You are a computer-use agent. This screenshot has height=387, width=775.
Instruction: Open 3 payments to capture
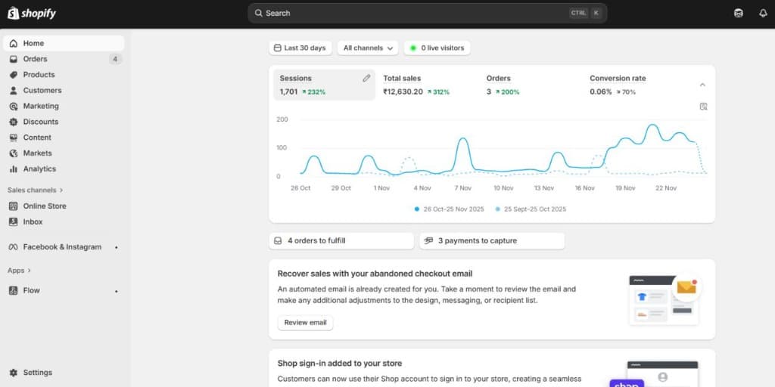pos(492,241)
